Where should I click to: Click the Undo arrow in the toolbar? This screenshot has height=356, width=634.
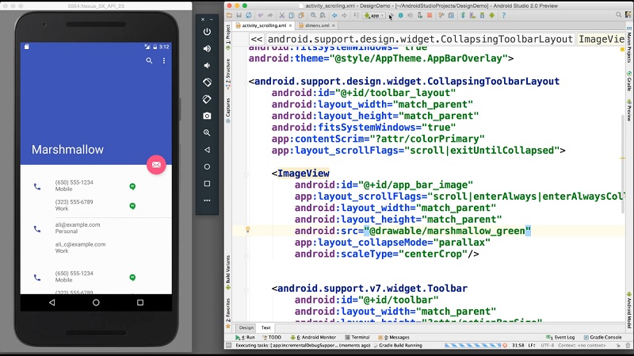(261, 15)
